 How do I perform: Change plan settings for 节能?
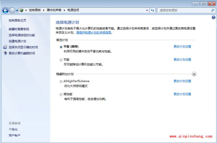pos(182,60)
